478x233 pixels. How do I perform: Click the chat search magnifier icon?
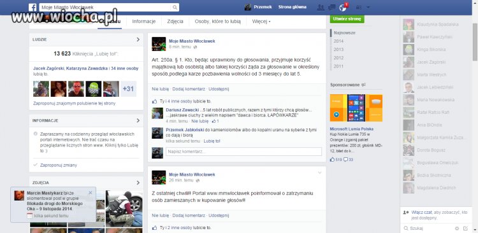tap(406, 228)
